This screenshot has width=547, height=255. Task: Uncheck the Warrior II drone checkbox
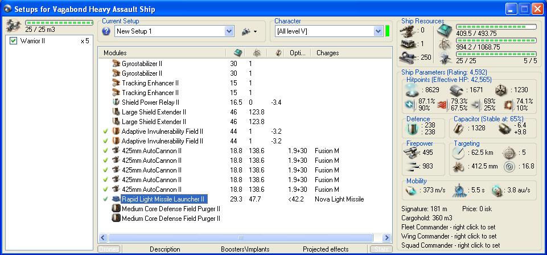point(14,42)
